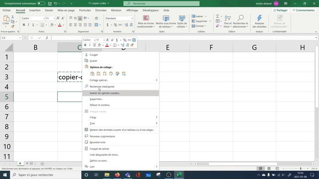Click the Rechercher search box in the title bar

pos(161,3)
